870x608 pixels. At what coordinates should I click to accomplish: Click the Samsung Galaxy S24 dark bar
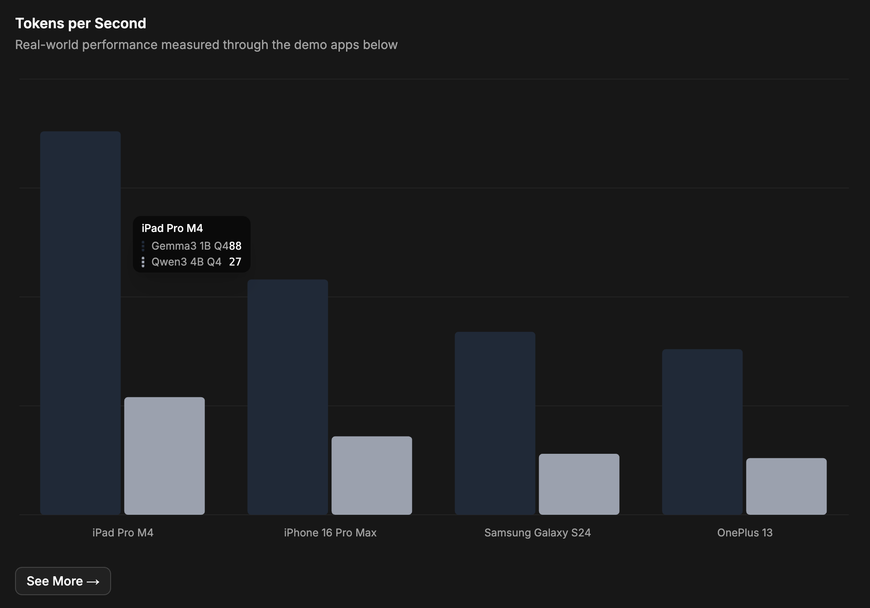click(495, 423)
